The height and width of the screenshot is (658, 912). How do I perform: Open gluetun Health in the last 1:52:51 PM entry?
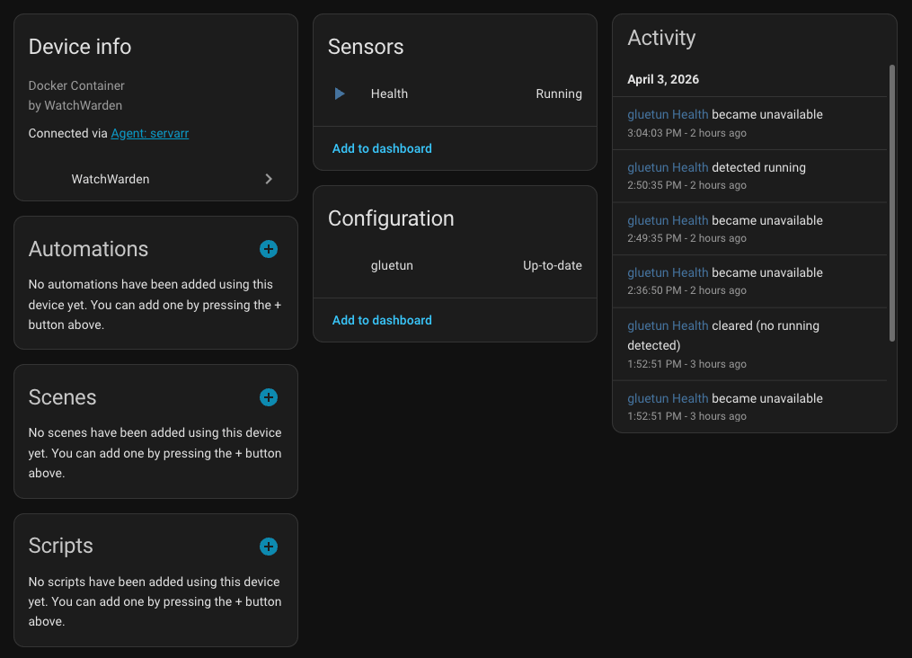666,398
